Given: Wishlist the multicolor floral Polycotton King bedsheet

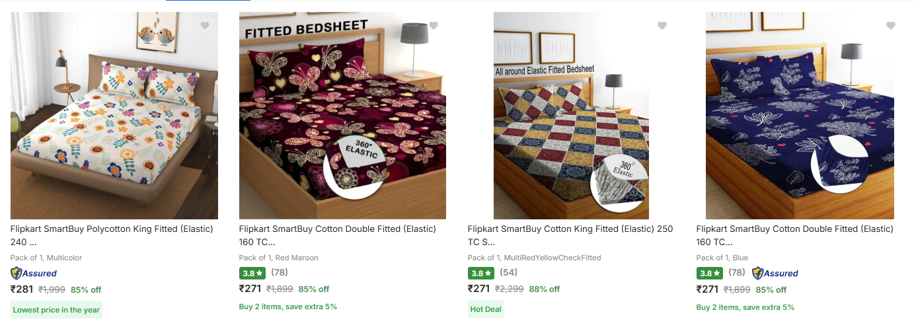Looking at the screenshot, I should click(x=205, y=26).
